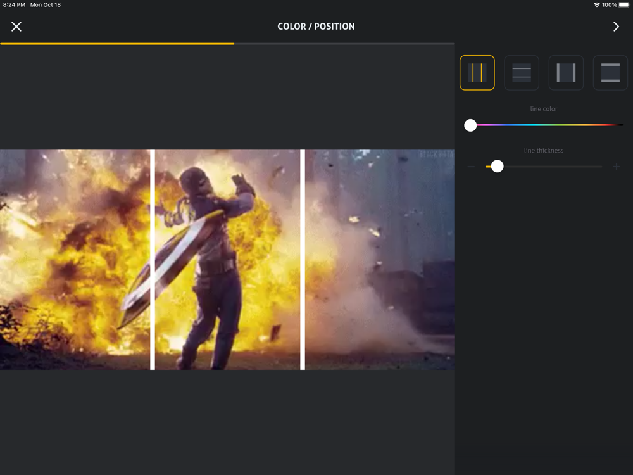Click the left white divider line

153,260
